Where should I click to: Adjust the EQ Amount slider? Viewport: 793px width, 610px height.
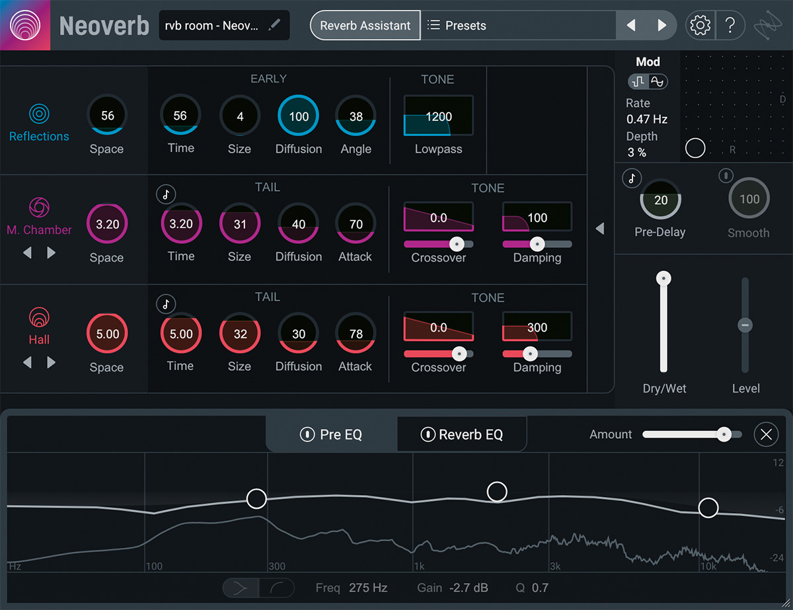[x=693, y=434]
